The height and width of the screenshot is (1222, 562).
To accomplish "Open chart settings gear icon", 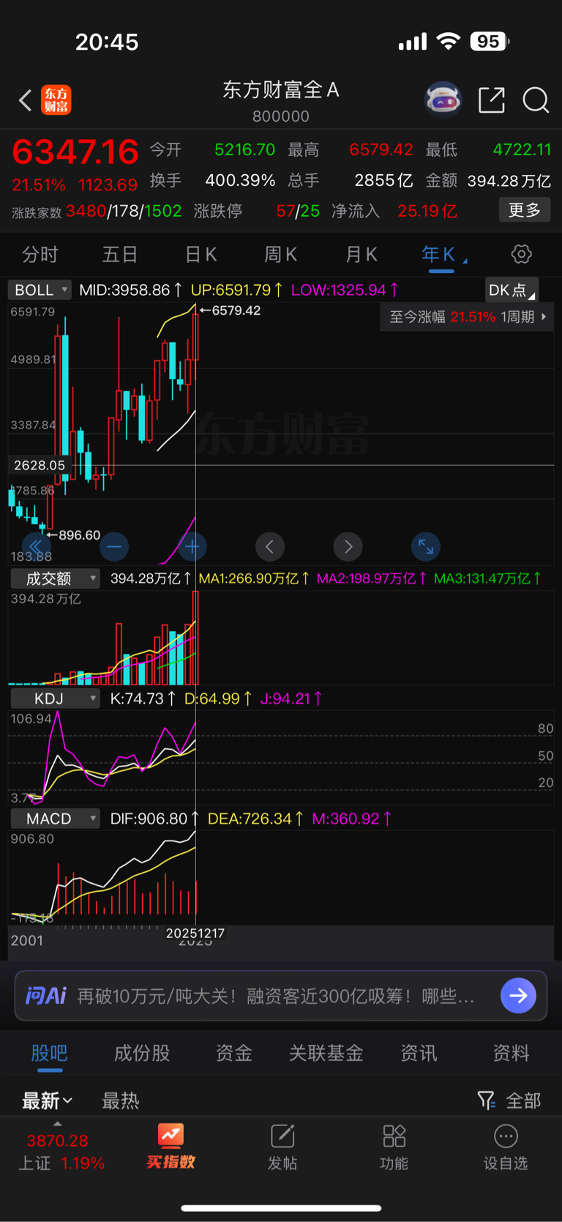I will [521, 254].
